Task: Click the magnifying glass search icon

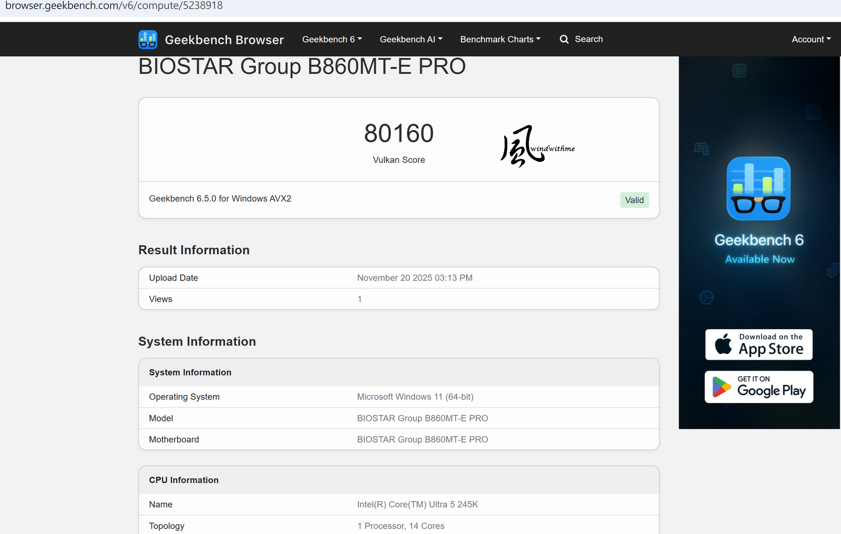Action: click(564, 39)
